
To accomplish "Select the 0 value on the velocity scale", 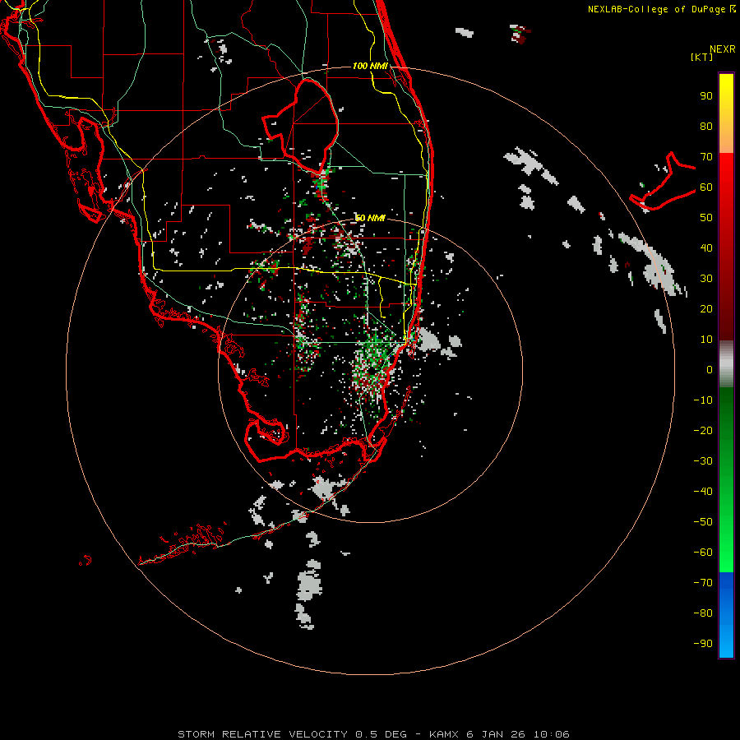I will coord(710,369).
